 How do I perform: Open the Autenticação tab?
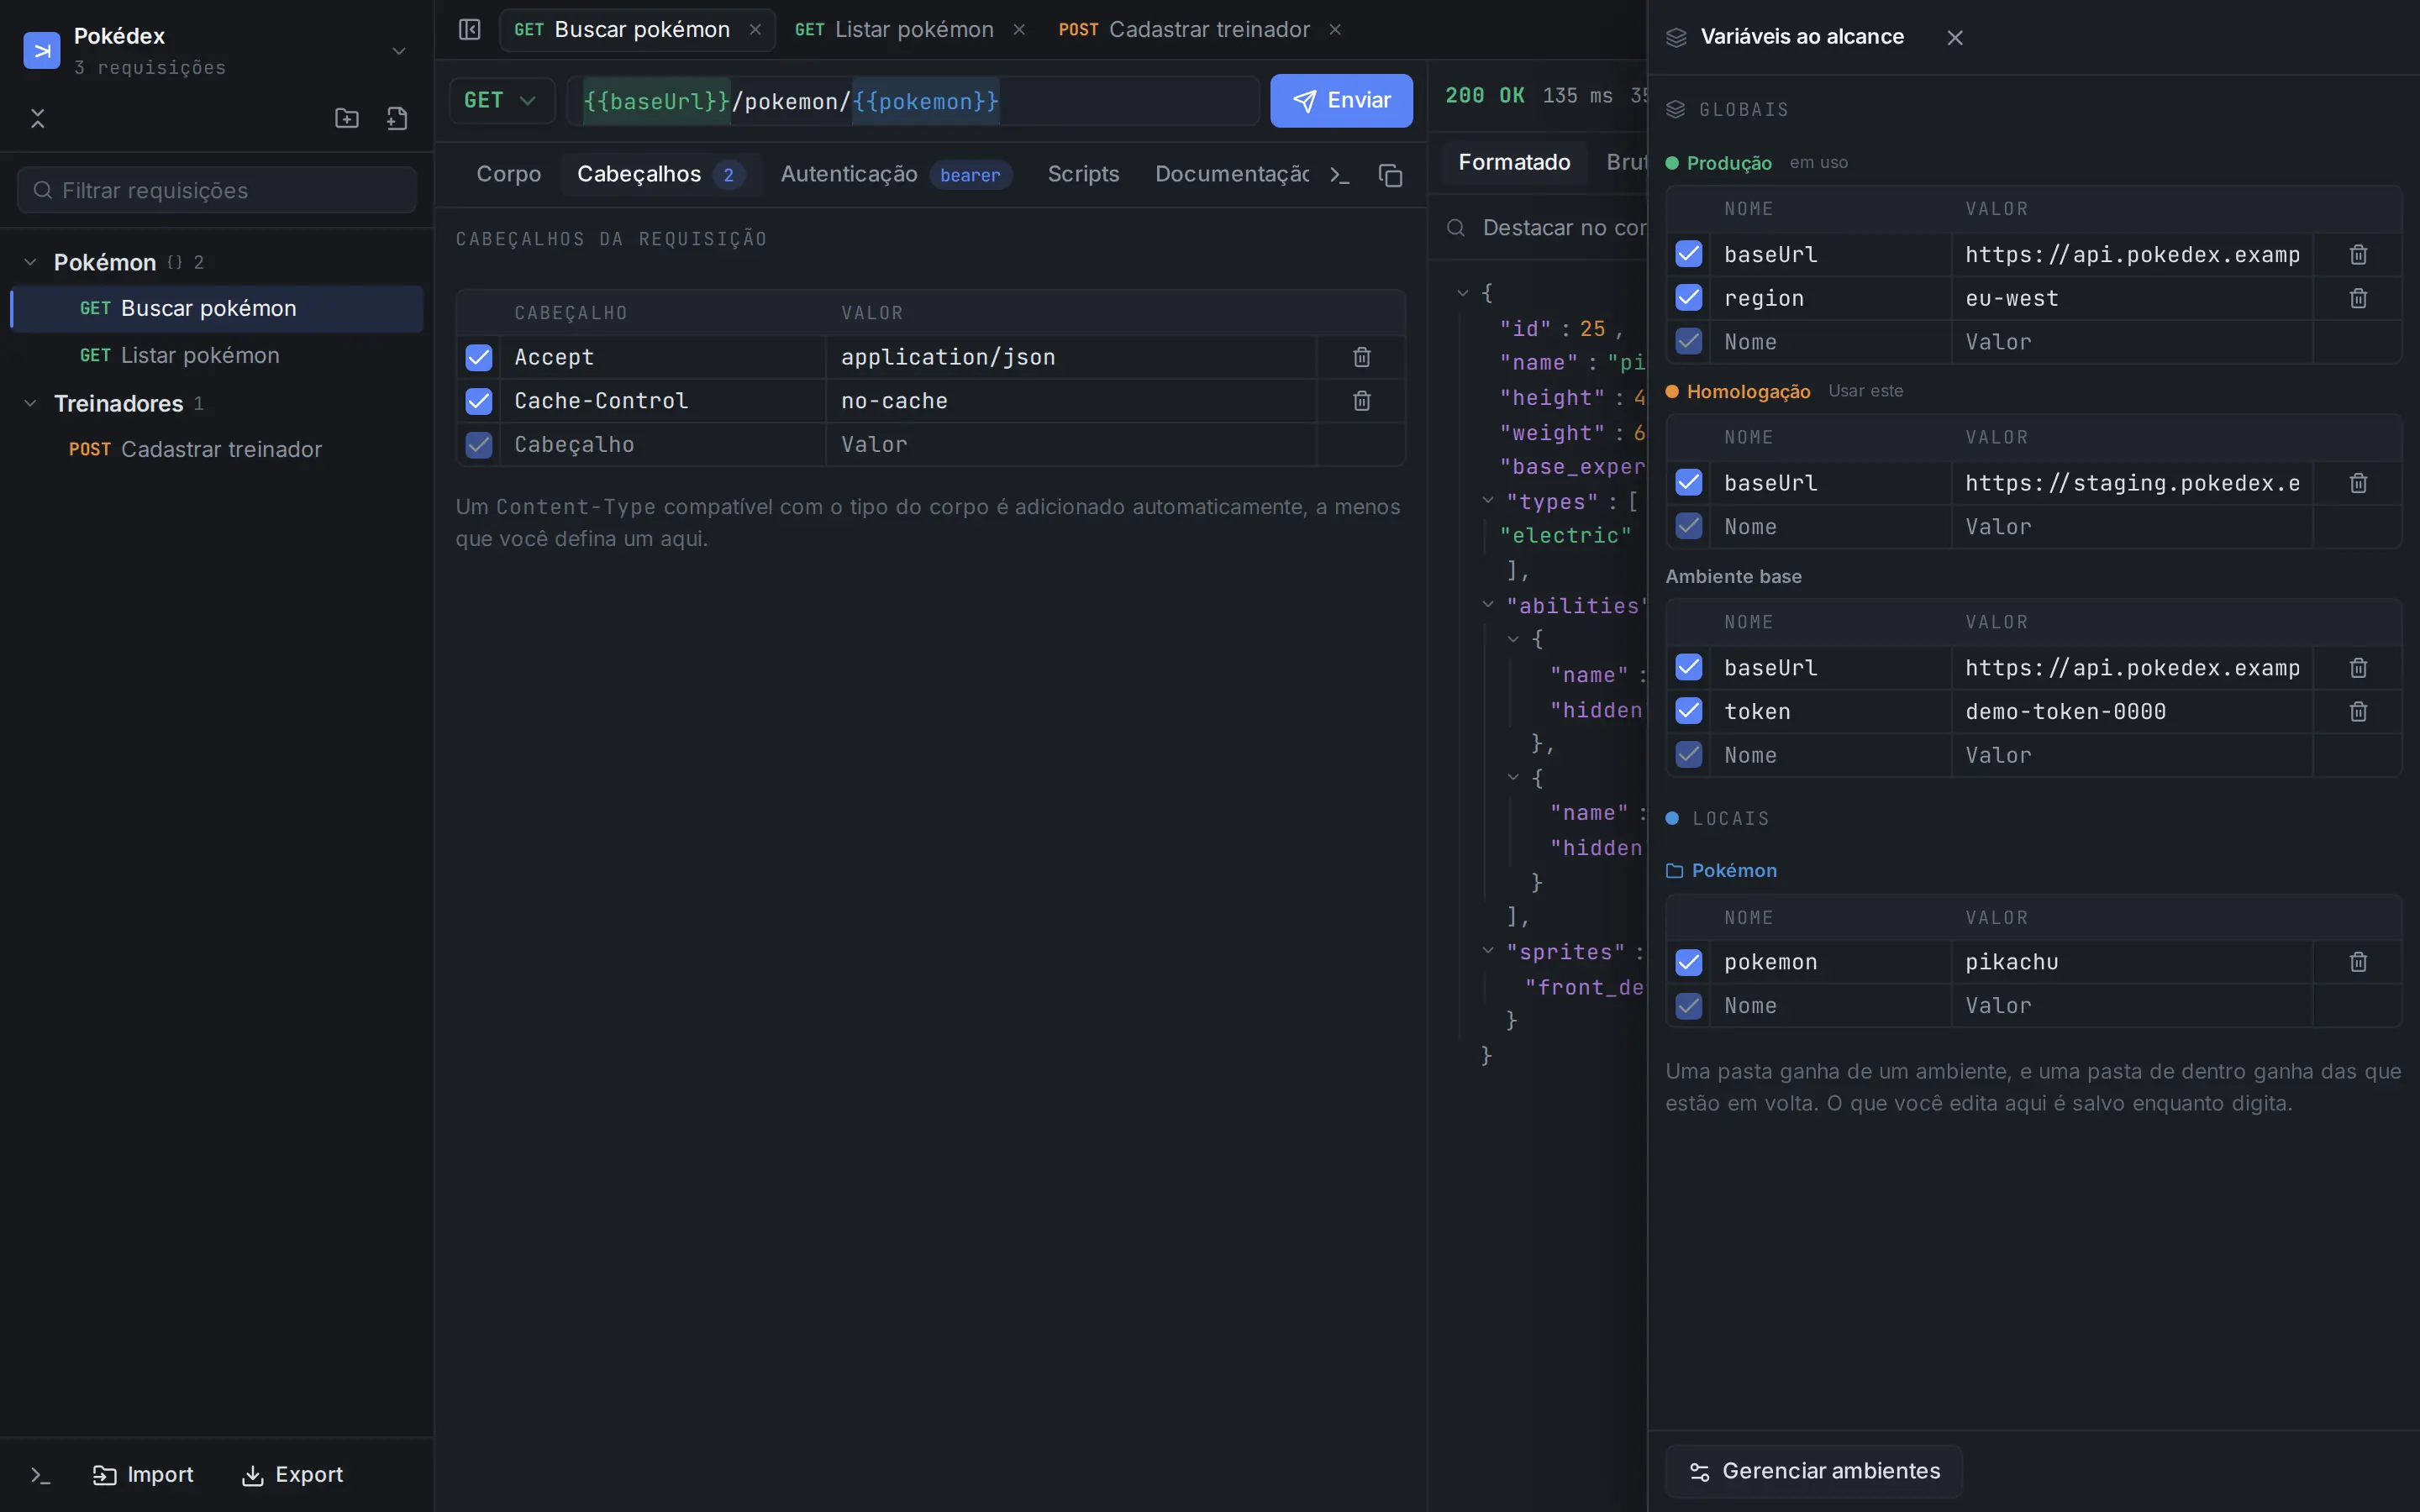[896, 174]
